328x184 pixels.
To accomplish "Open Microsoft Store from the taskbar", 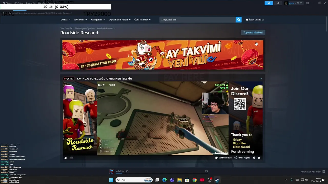I will pyautogui.click(x=187, y=180).
